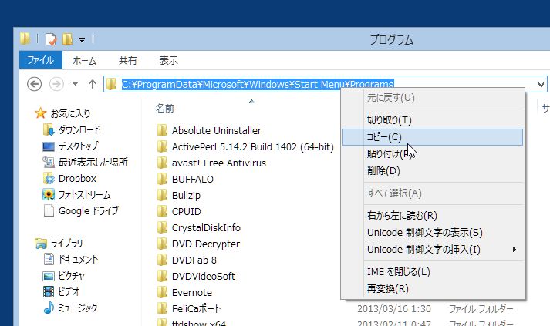This screenshot has height=326, width=550.
Task: Select the FeliCaポート folder
Action: point(196,308)
